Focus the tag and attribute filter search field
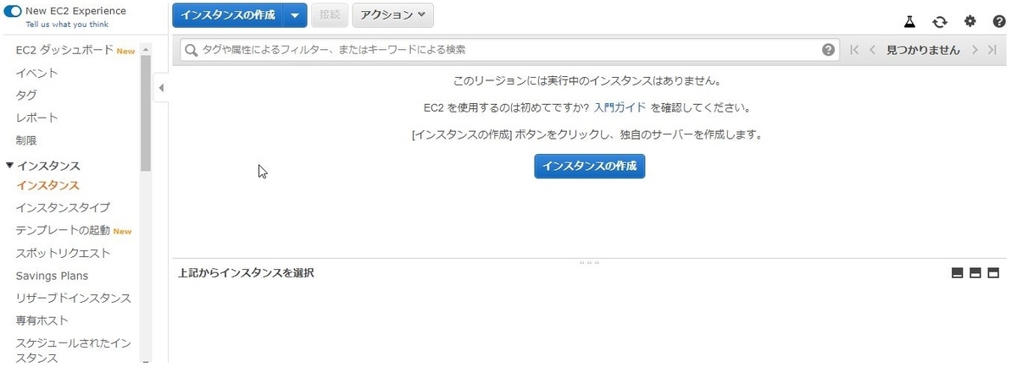The width and height of the screenshot is (1017, 367). point(510,50)
